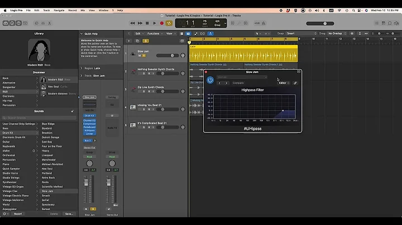Click the plugin link chain icon
This screenshot has height=225, width=402.
295,83
